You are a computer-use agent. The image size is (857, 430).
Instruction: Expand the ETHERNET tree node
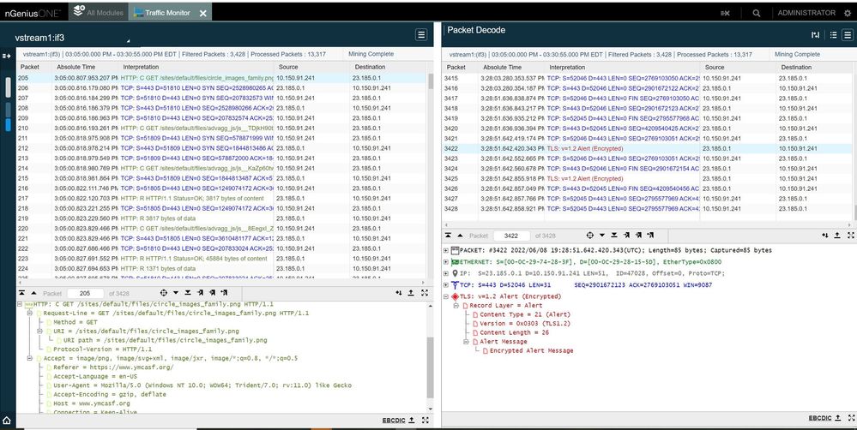[446, 261]
